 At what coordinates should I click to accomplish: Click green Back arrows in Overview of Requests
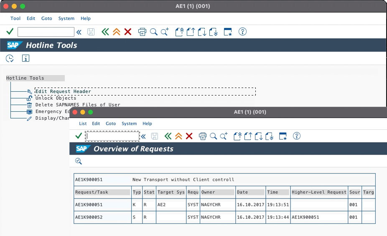(x=168, y=136)
